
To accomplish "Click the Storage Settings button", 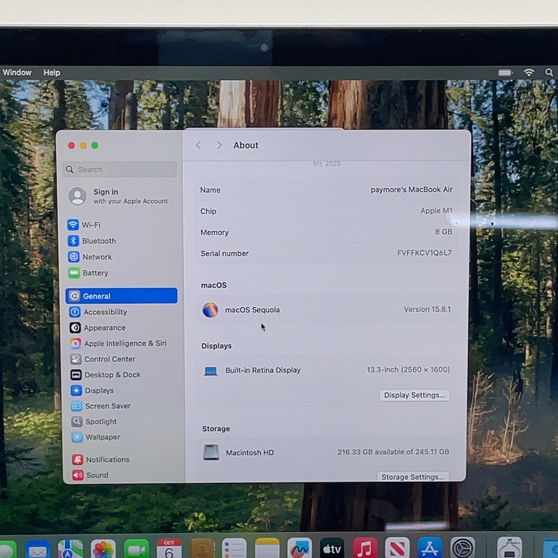I will point(412,477).
